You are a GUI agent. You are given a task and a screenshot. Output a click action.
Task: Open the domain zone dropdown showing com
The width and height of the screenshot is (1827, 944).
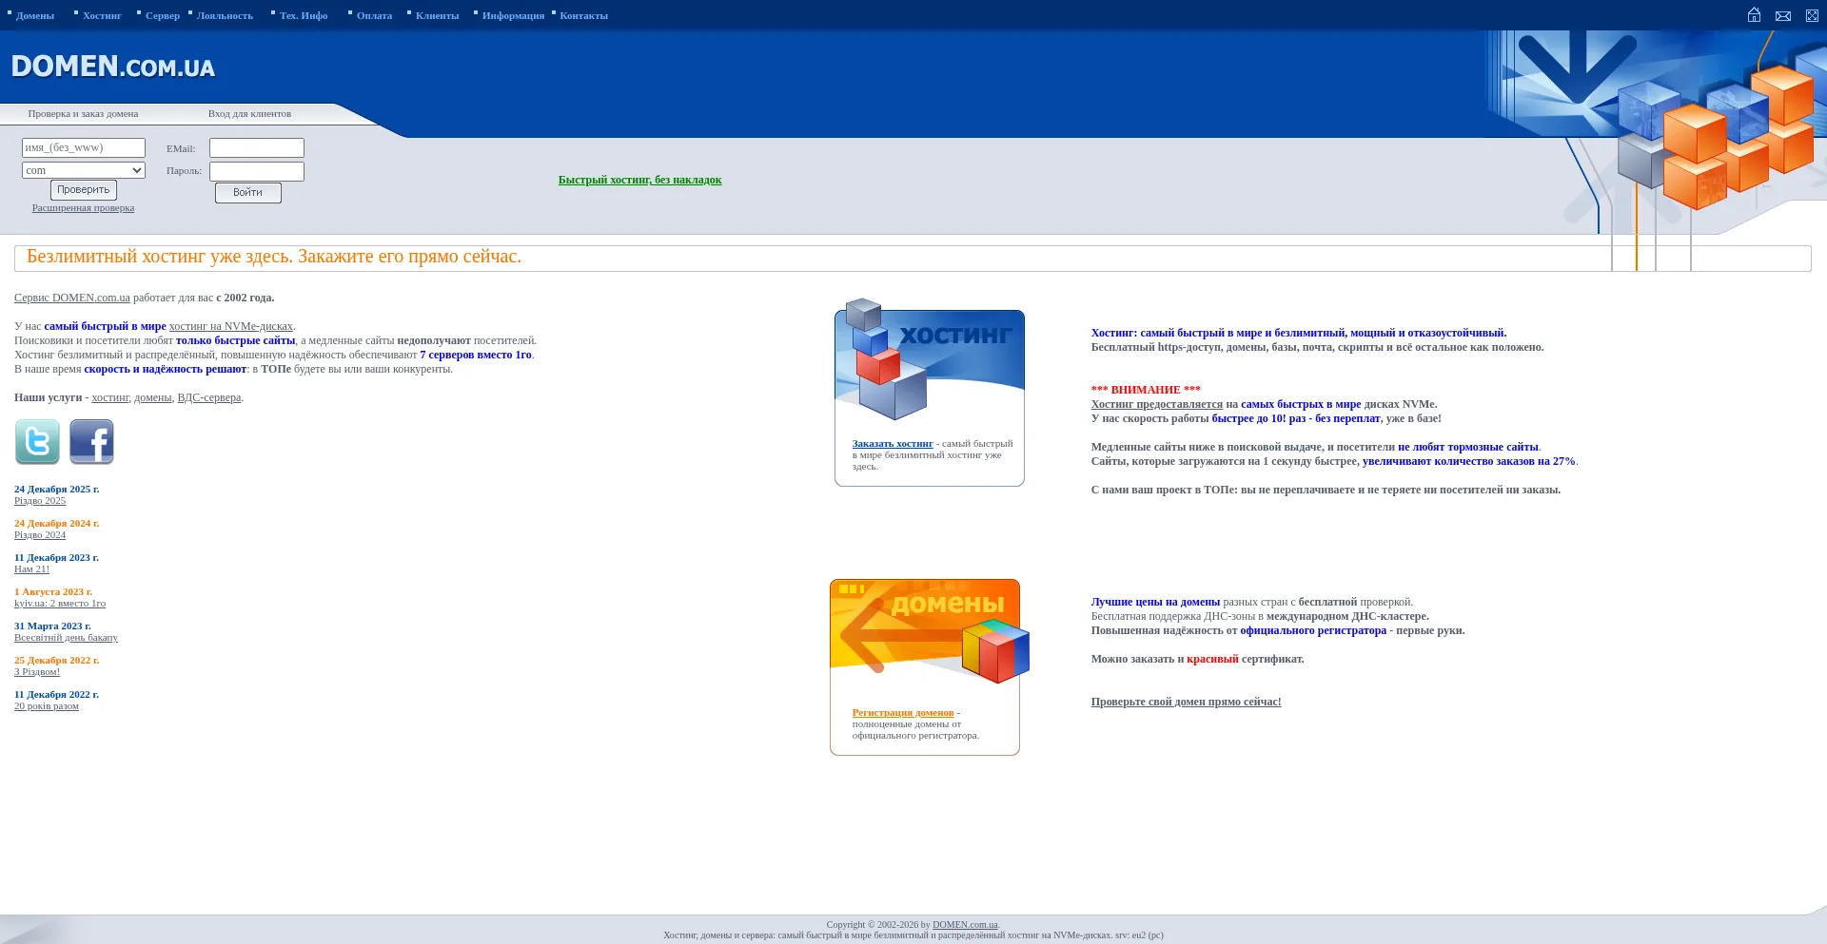pos(84,170)
